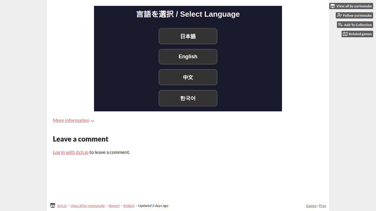This screenshot has width=376, height=211.
Task: Open Related games
Action: [357, 34]
